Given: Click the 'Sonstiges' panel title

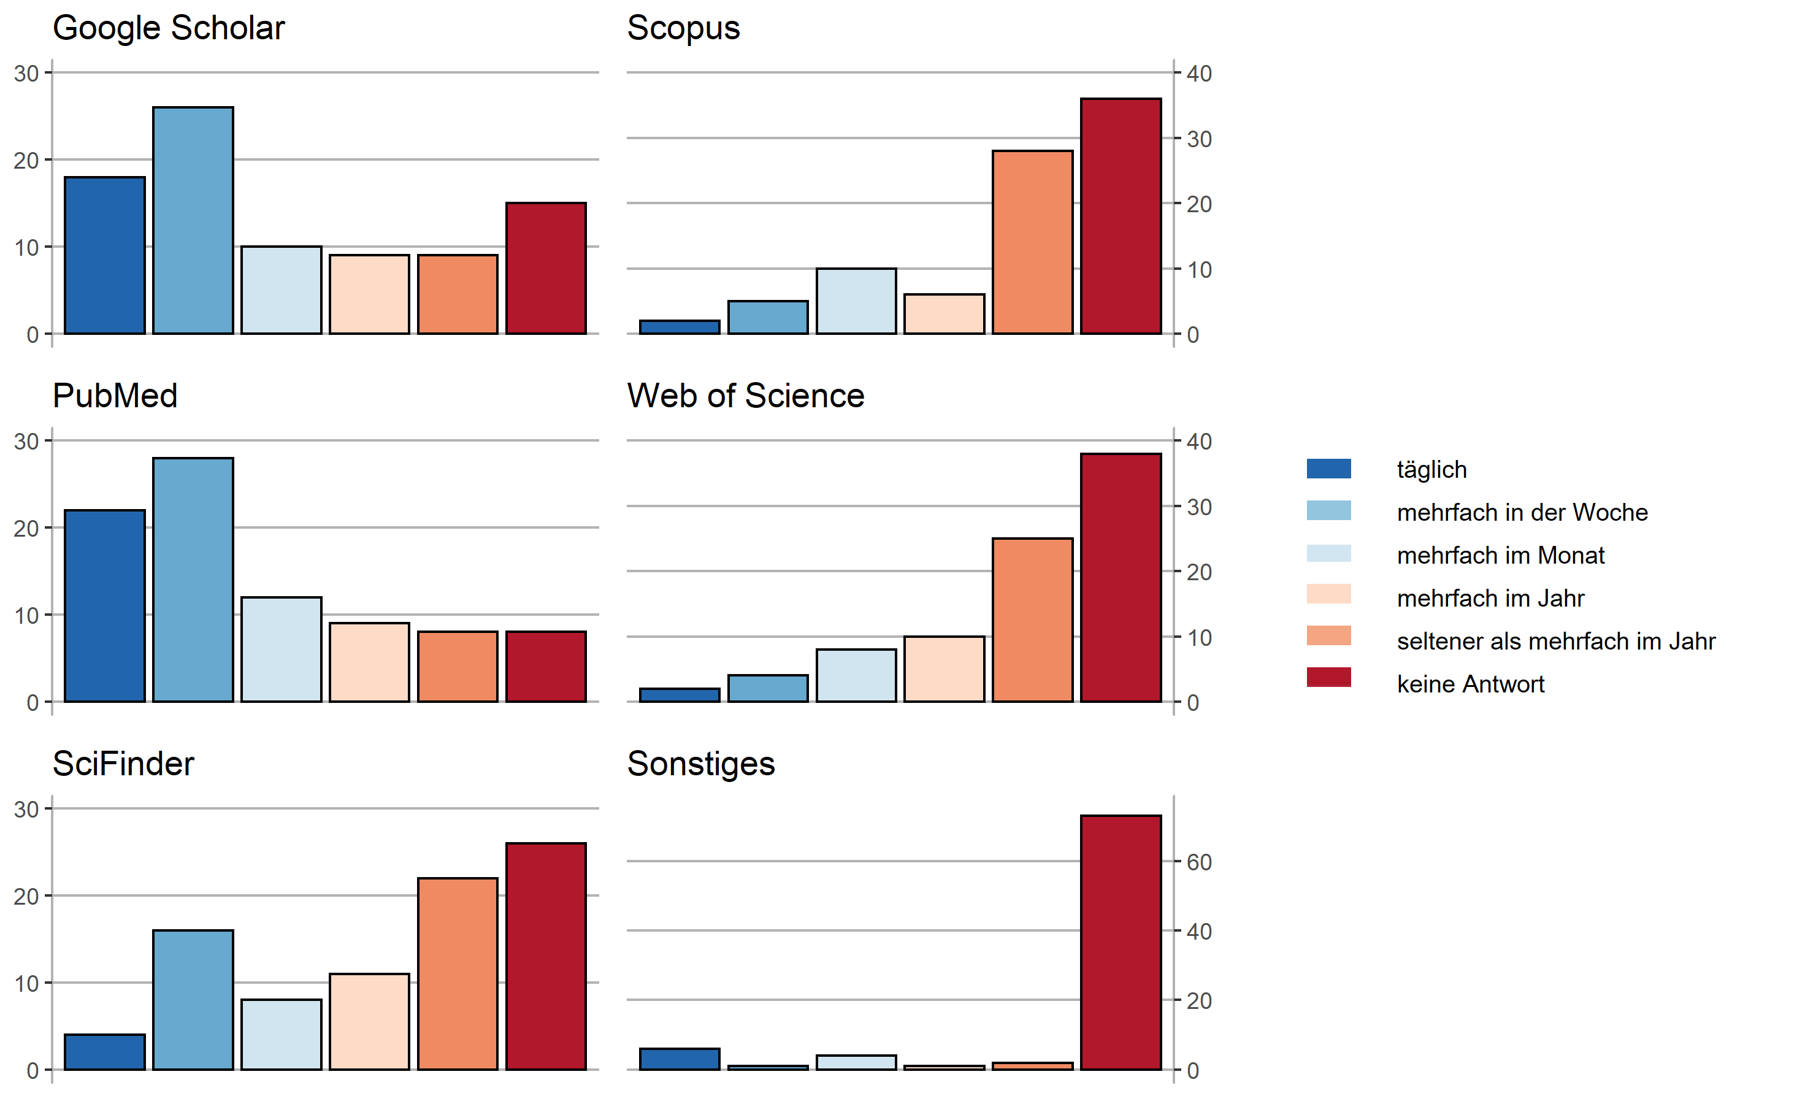Looking at the screenshot, I should tap(700, 764).
